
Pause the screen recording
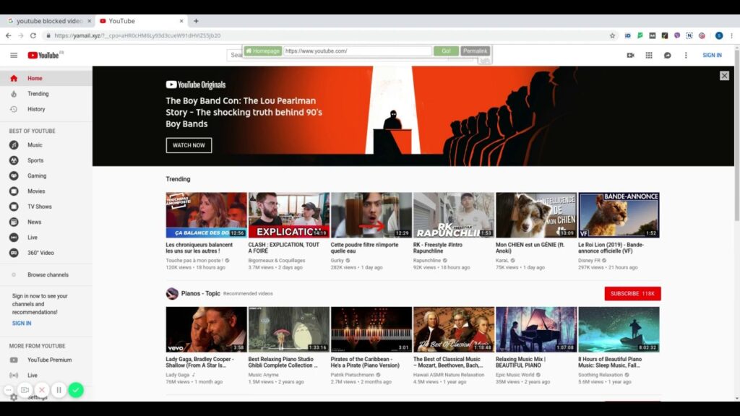tap(59, 390)
